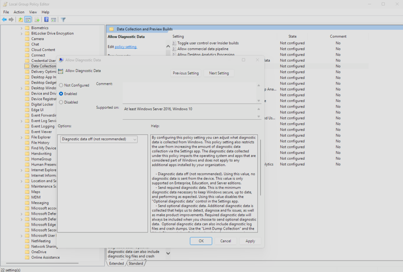Click the Next Setting button

tap(219, 73)
